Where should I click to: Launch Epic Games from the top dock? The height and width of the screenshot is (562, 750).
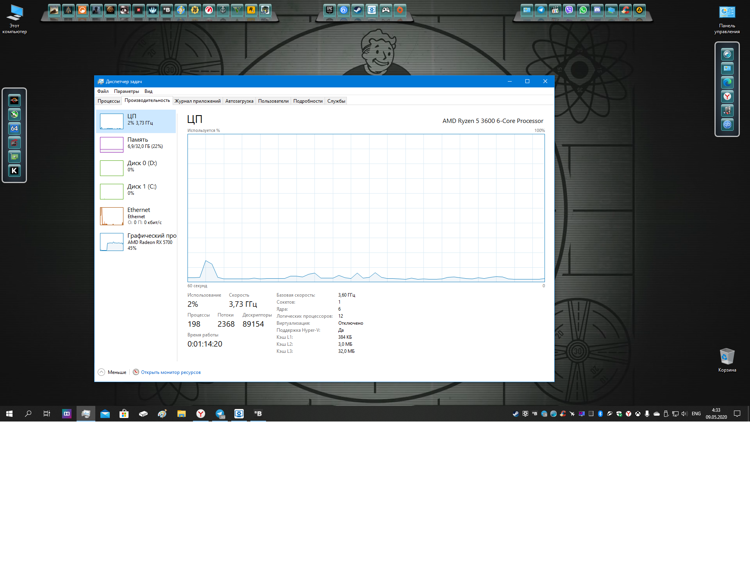(330, 10)
